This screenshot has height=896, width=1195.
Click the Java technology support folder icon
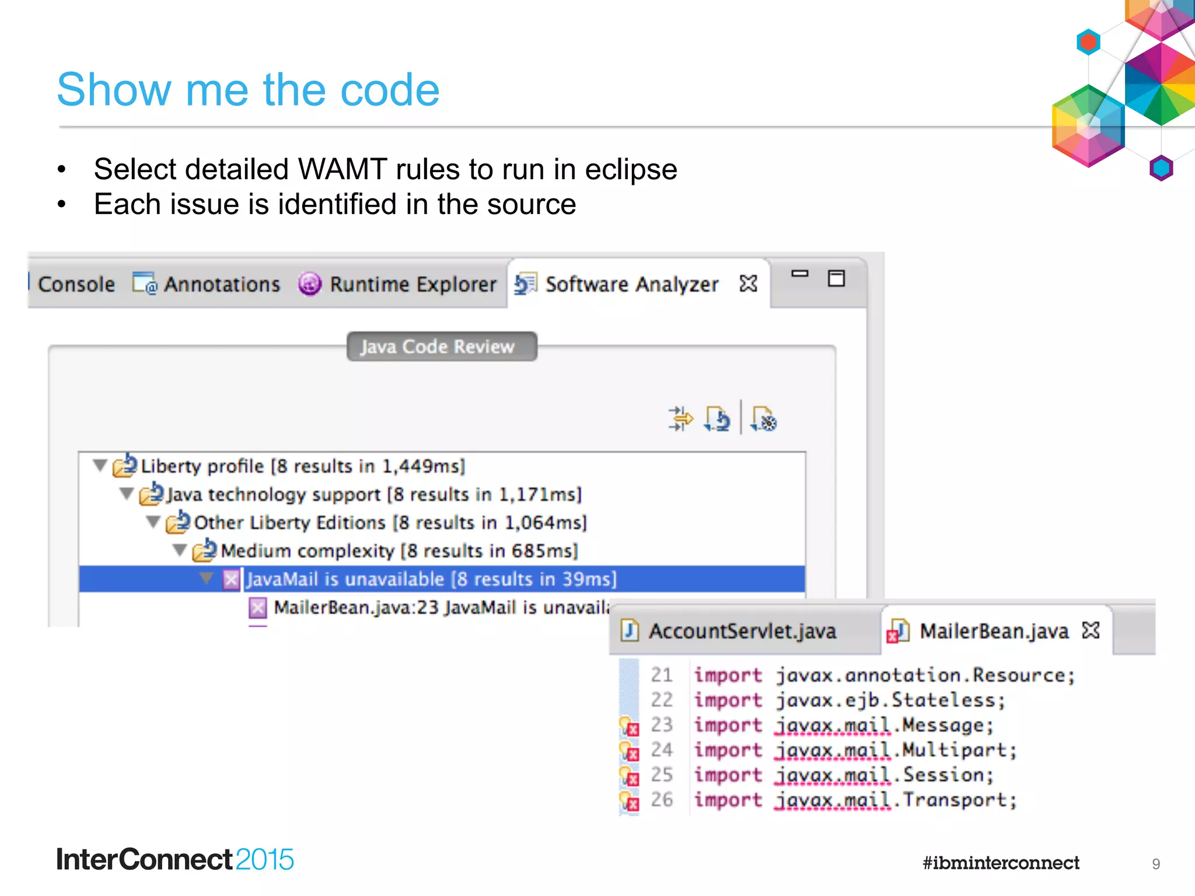pos(151,493)
